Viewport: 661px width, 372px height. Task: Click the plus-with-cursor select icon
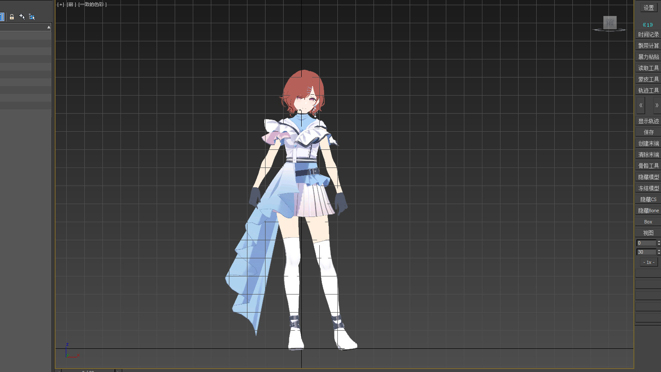[x=22, y=17]
